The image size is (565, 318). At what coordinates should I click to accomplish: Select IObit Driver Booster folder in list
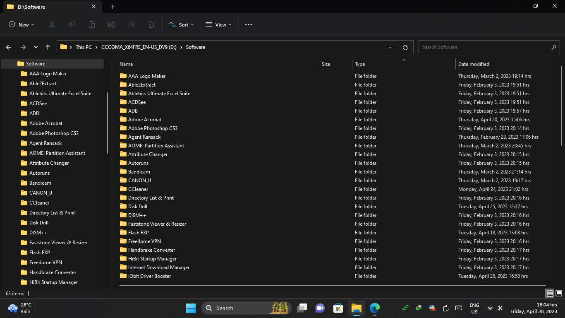coord(145,276)
